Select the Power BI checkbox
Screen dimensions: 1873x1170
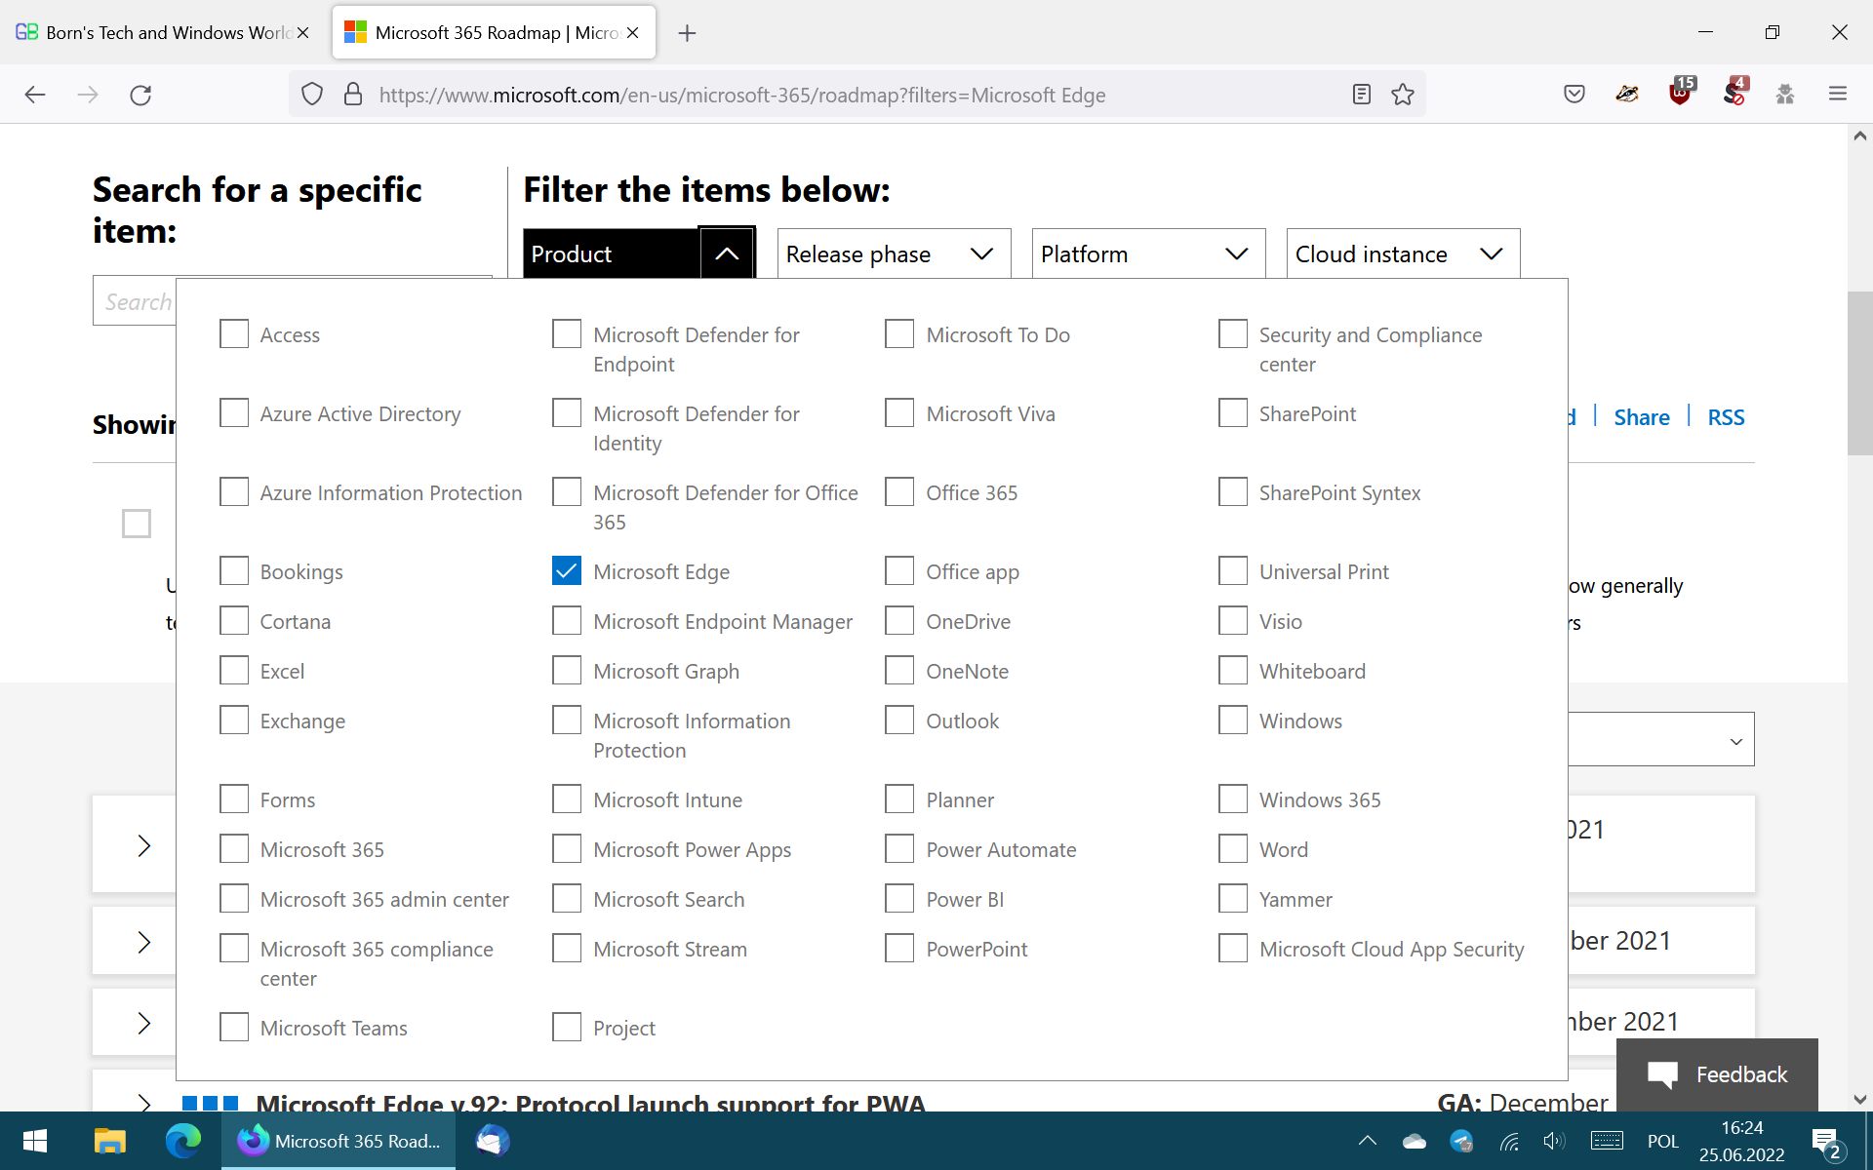coord(899,898)
